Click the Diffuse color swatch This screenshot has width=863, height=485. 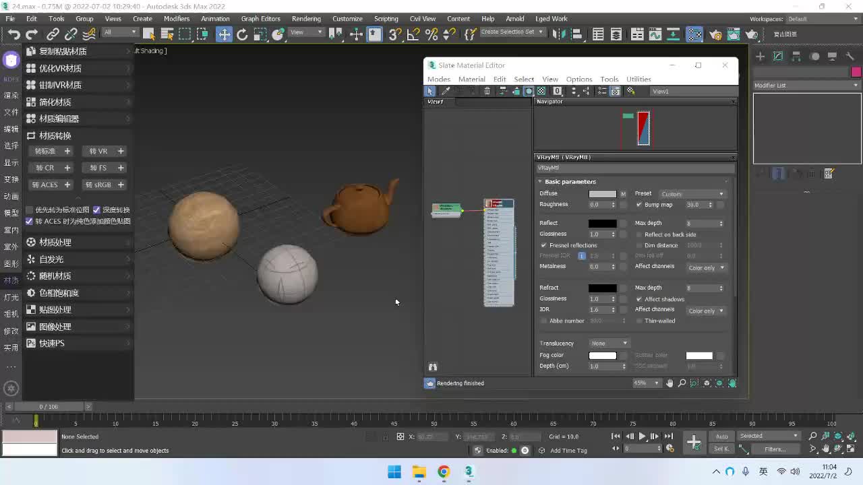click(602, 194)
